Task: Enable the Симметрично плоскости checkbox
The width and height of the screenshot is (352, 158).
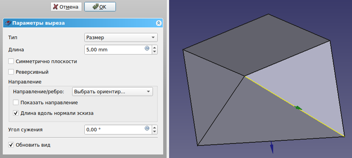Action: pyautogui.click(x=11, y=62)
